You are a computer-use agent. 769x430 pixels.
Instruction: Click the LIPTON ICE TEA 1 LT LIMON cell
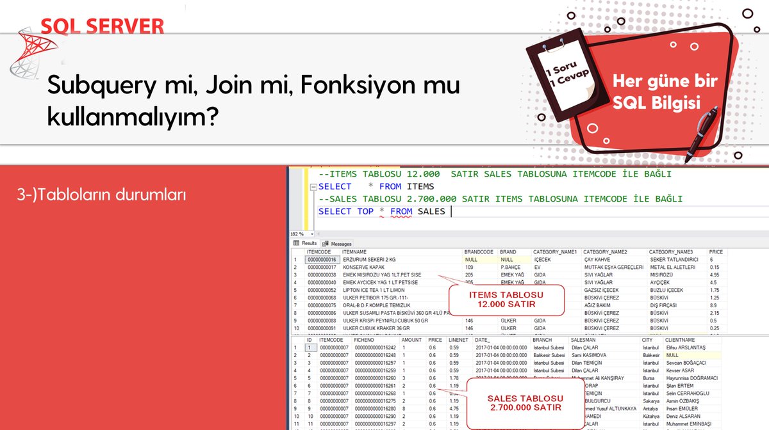374,290
